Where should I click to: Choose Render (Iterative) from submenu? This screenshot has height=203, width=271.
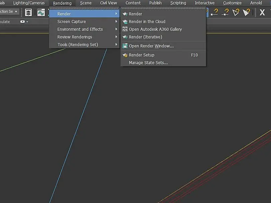[x=163, y=37]
